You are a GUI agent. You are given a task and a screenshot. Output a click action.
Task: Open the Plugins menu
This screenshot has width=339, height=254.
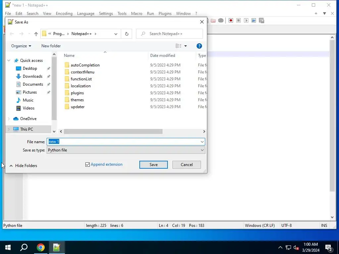click(165, 13)
